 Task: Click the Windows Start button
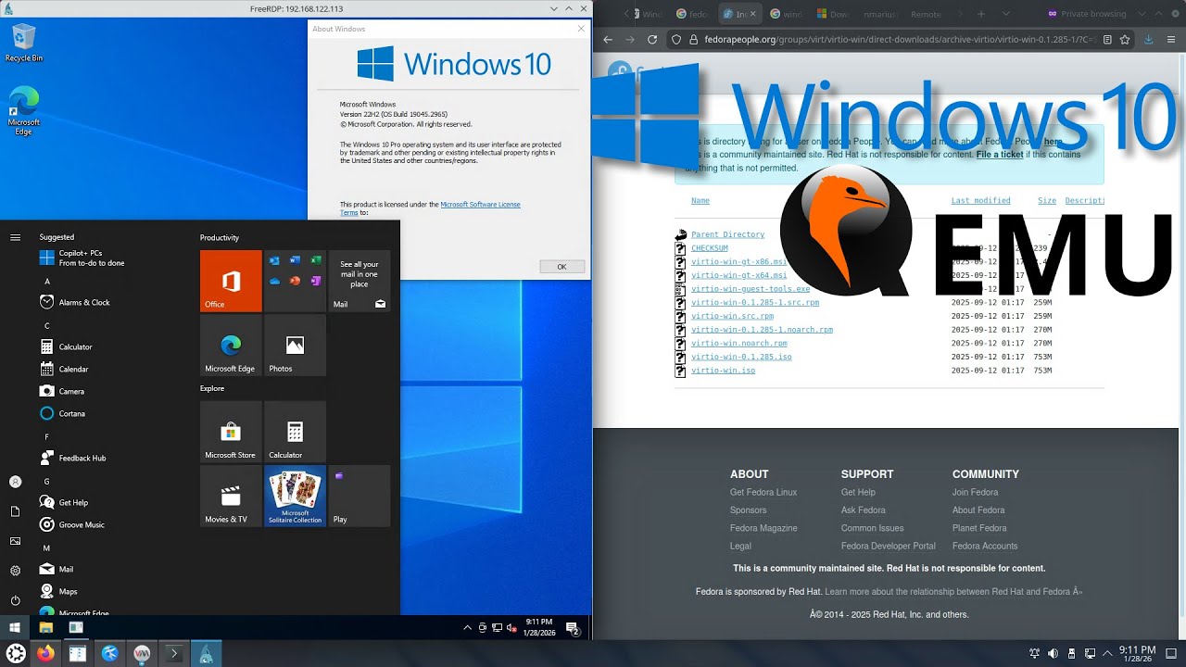[x=15, y=627]
